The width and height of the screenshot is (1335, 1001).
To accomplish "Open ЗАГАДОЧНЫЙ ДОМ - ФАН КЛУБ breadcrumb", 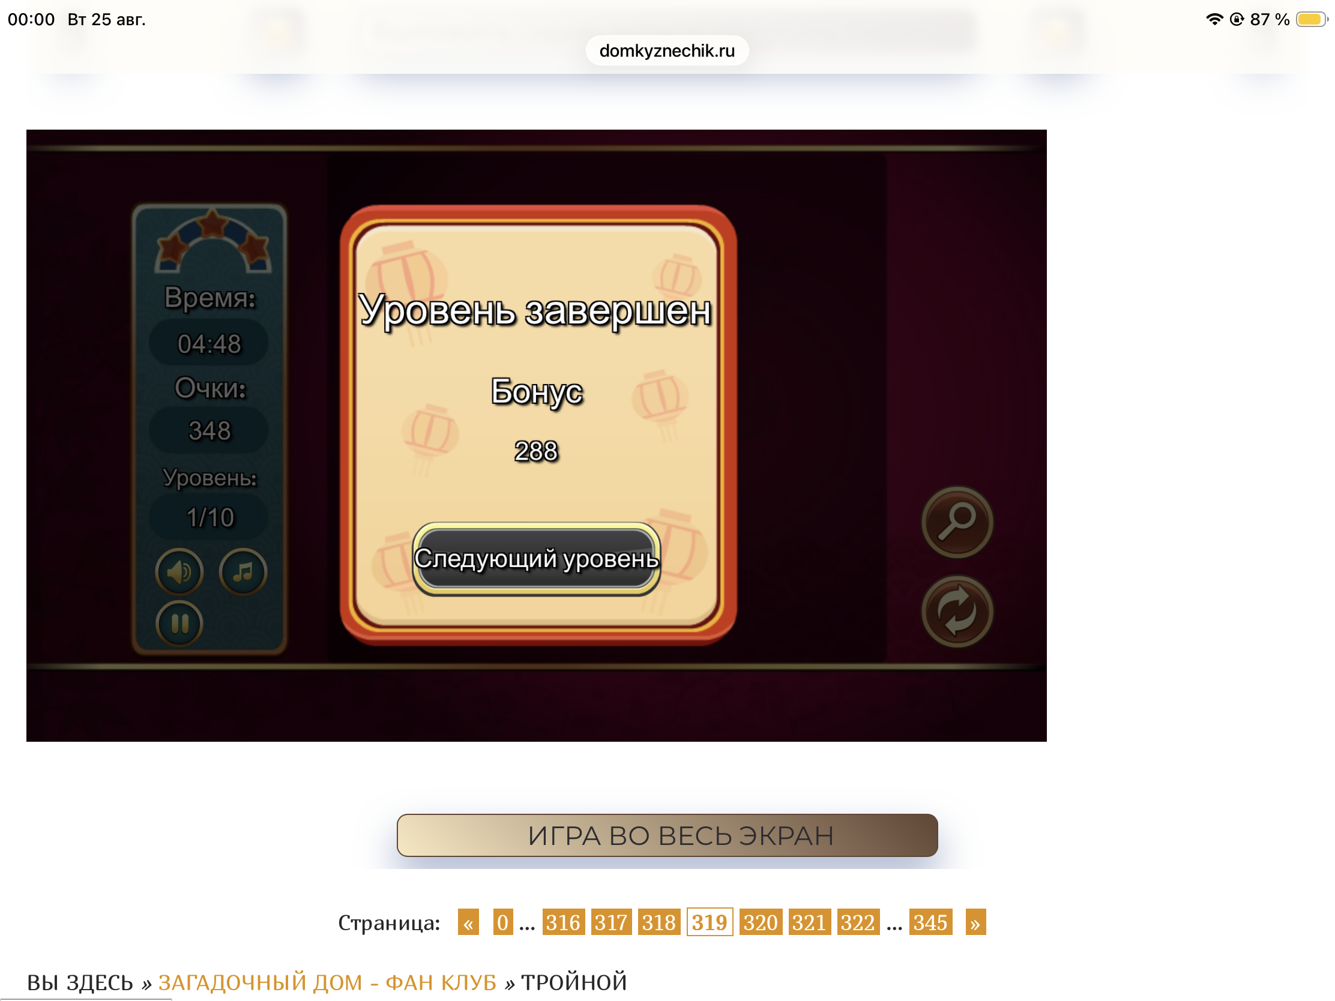I will coord(327,983).
